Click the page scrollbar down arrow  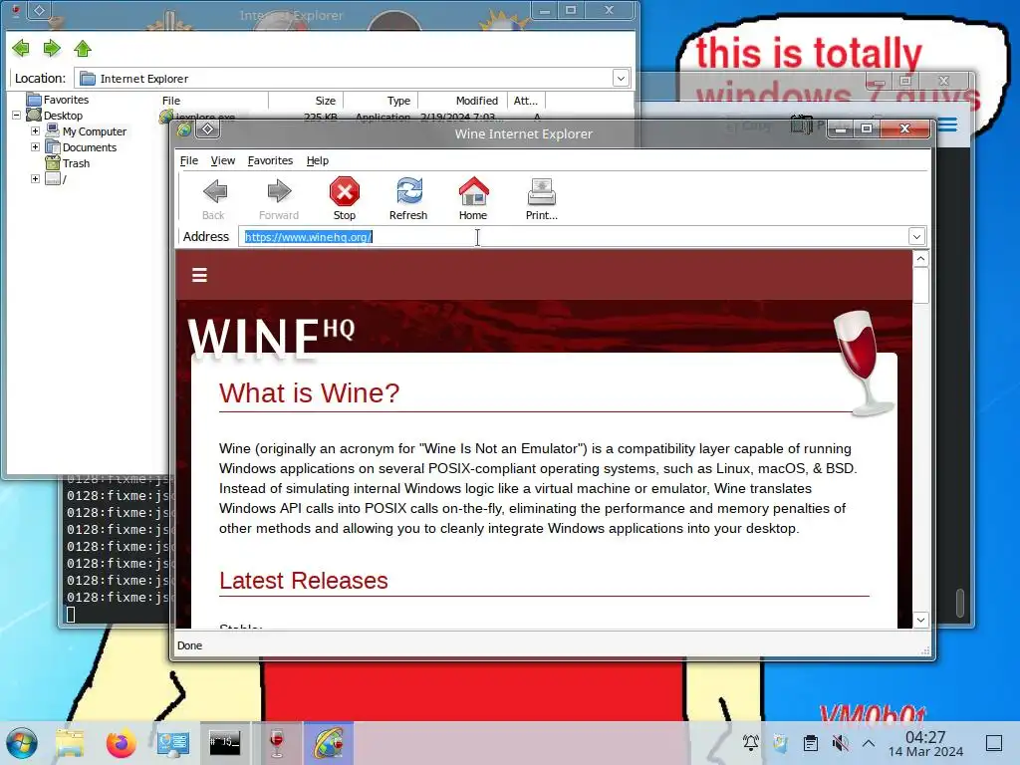(920, 620)
